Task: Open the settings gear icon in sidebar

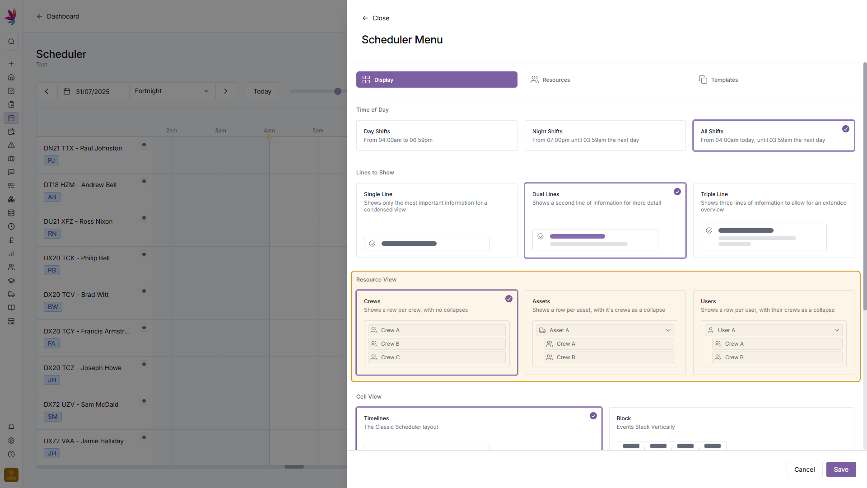Action: pos(11,441)
